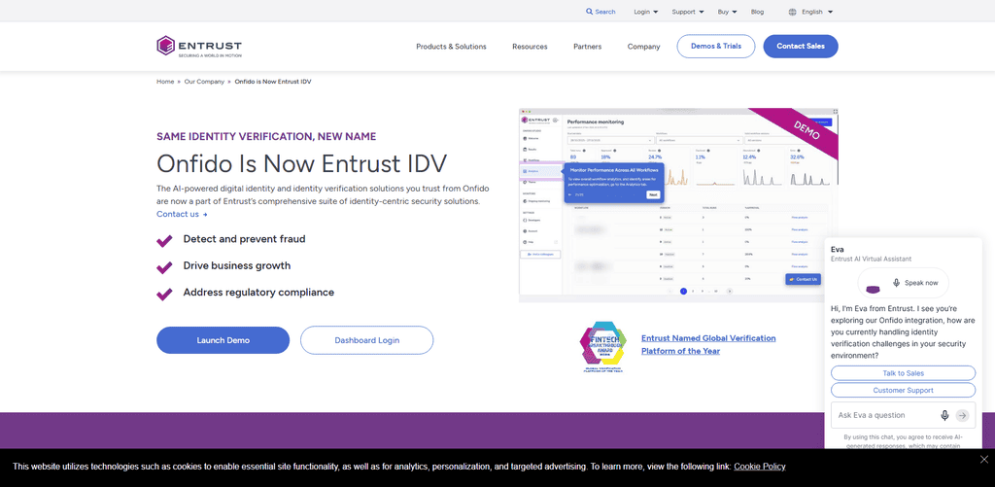Click the Fintech Breakthrough award badge

(602, 347)
